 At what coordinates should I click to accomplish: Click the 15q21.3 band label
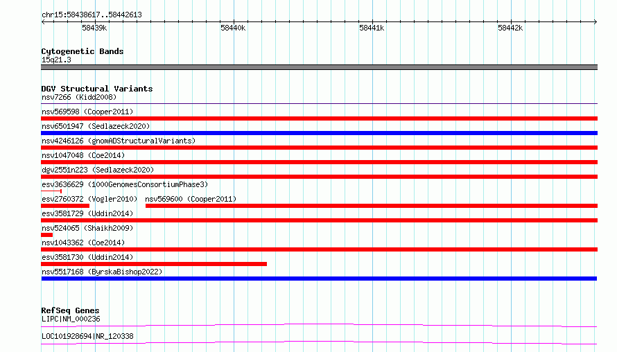(x=56, y=60)
